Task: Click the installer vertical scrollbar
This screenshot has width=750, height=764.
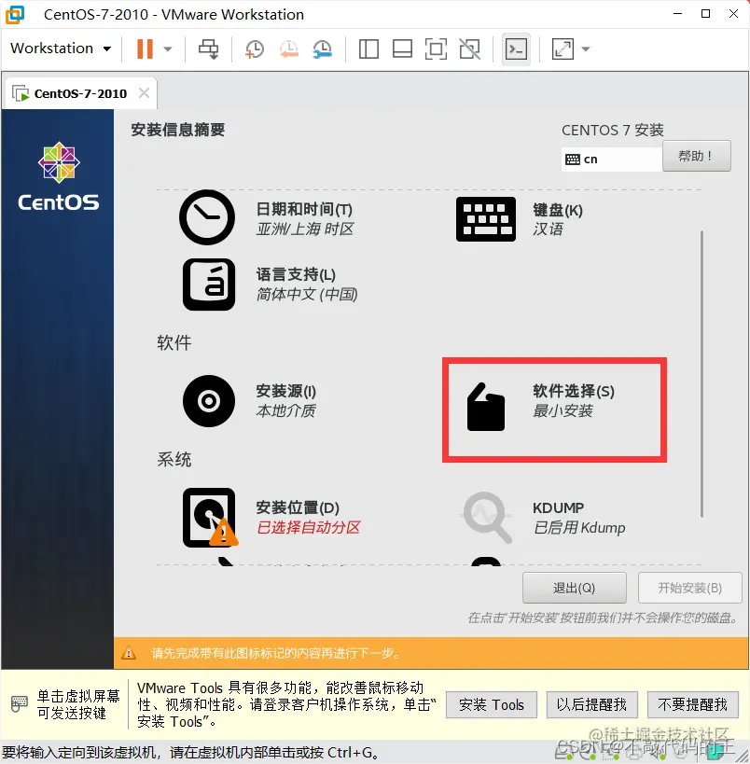Action: point(701,374)
